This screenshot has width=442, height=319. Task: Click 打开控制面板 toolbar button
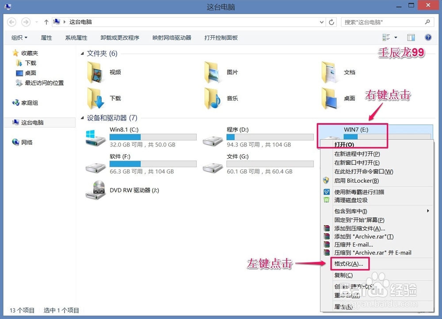click(221, 38)
